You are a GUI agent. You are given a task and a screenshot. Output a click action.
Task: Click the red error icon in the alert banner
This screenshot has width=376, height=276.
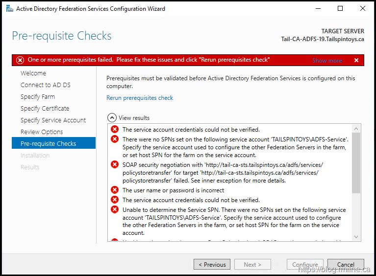[x=20, y=60]
